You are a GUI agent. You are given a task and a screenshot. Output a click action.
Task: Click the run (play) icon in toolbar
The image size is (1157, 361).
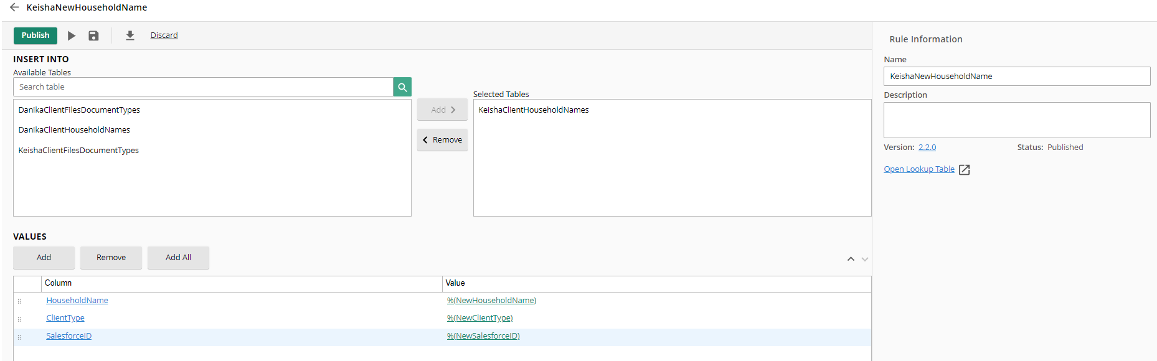pyautogui.click(x=72, y=36)
